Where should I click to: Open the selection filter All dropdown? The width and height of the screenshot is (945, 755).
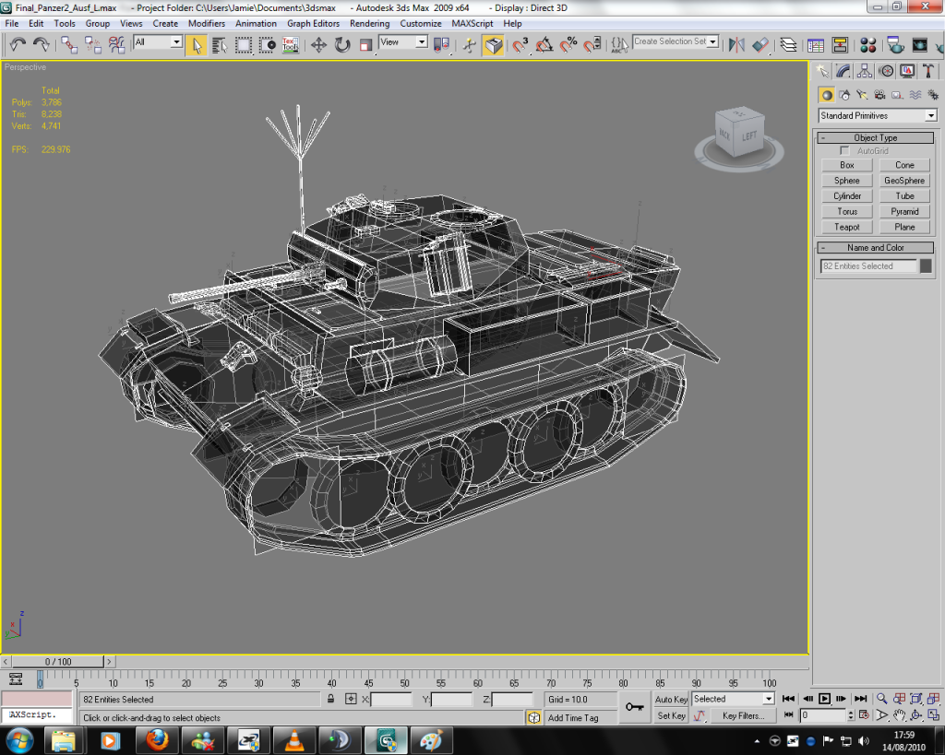tap(158, 42)
